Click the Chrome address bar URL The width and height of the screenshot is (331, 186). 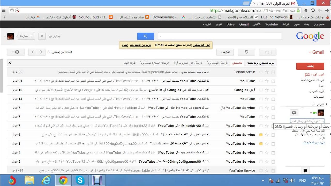click(252, 10)
